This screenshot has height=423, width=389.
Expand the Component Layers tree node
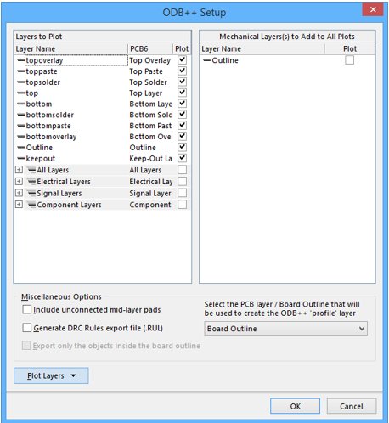(x=19, y=205)
